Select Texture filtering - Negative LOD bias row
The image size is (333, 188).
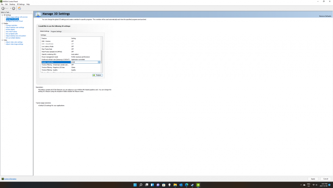click(71, 67)
